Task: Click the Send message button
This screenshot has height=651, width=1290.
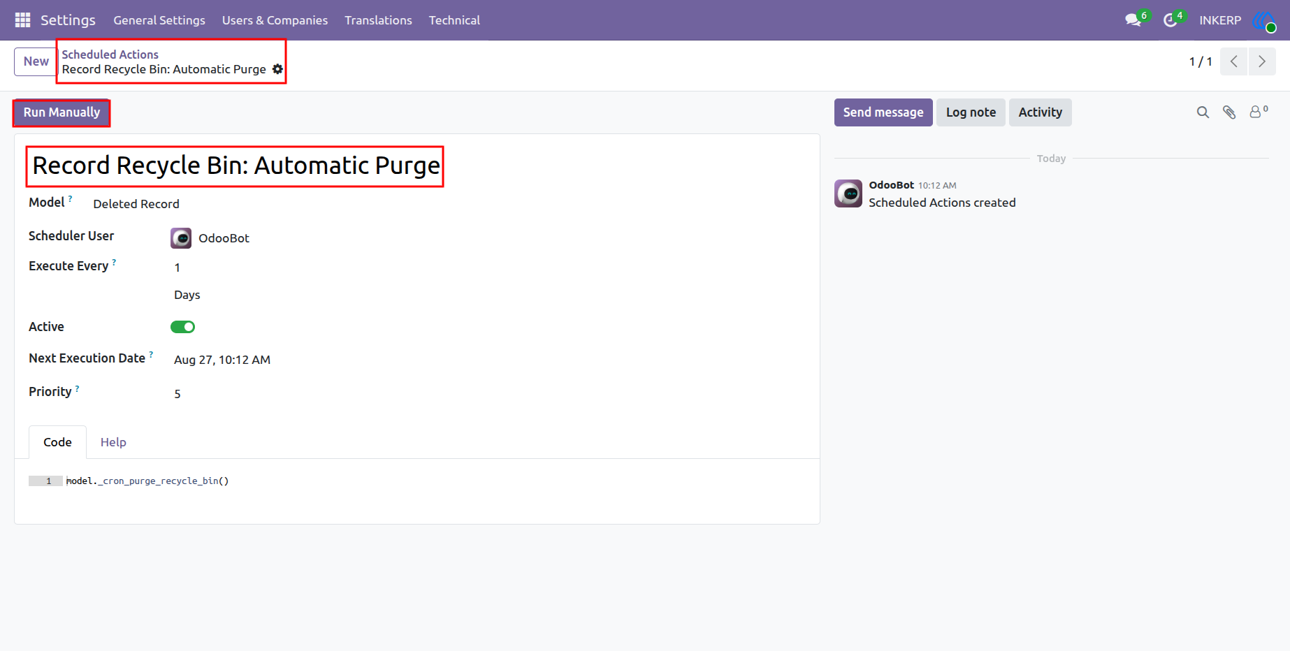Action: [883, 112]
